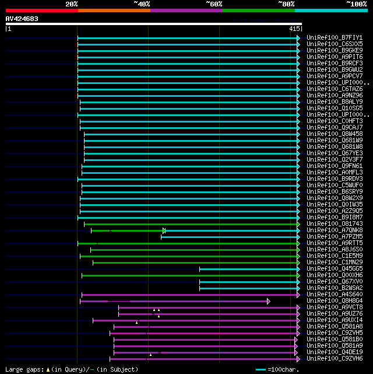Click the green segment of the A7QNK8 alignment
The width and height of the screenshot is (373, 374).
127,230
